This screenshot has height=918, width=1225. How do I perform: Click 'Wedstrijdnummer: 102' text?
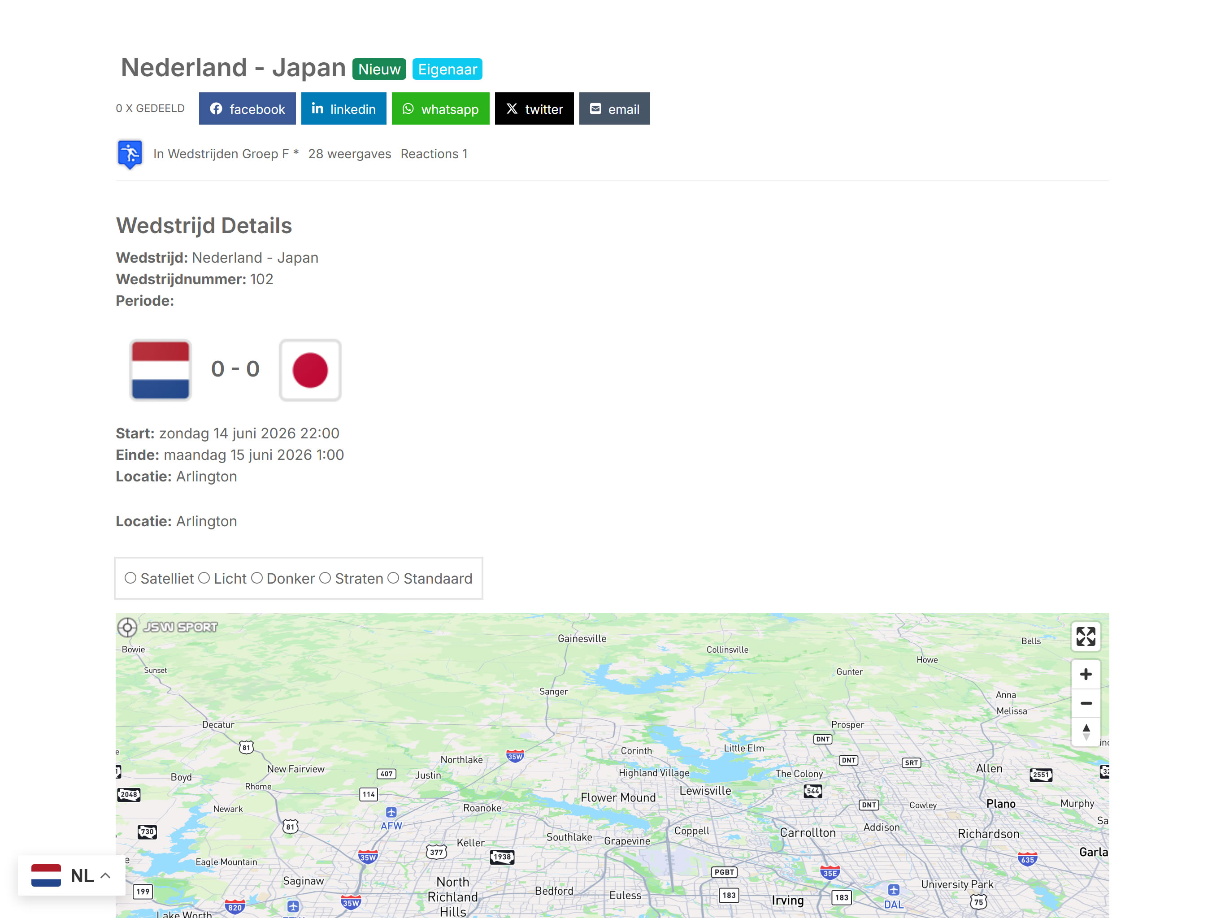point(195,279)
